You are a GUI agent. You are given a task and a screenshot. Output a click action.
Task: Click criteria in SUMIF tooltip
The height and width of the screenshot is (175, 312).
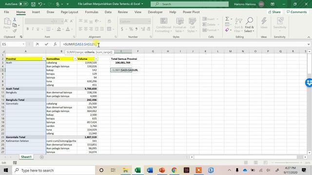[x=89, y=52]
